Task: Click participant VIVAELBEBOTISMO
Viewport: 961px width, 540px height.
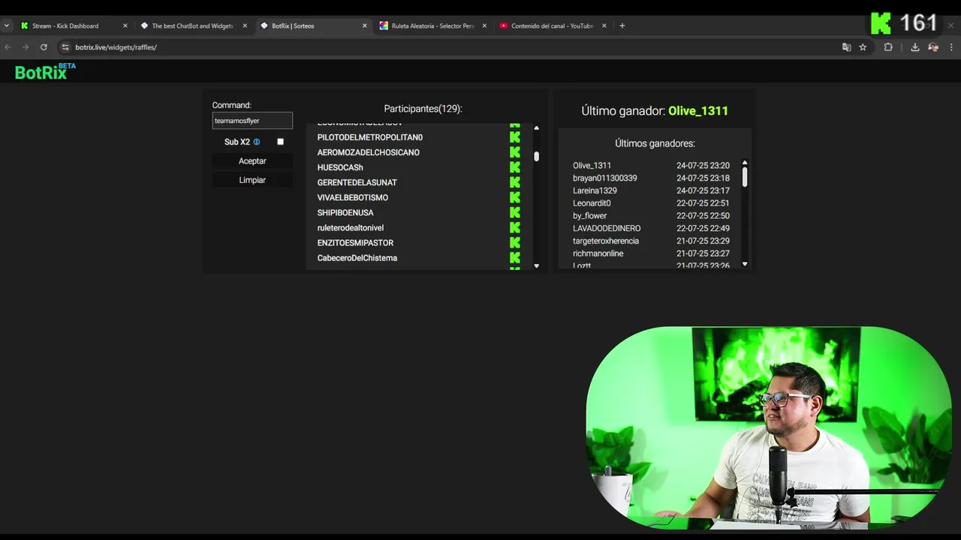Action: tap(353, 197)
